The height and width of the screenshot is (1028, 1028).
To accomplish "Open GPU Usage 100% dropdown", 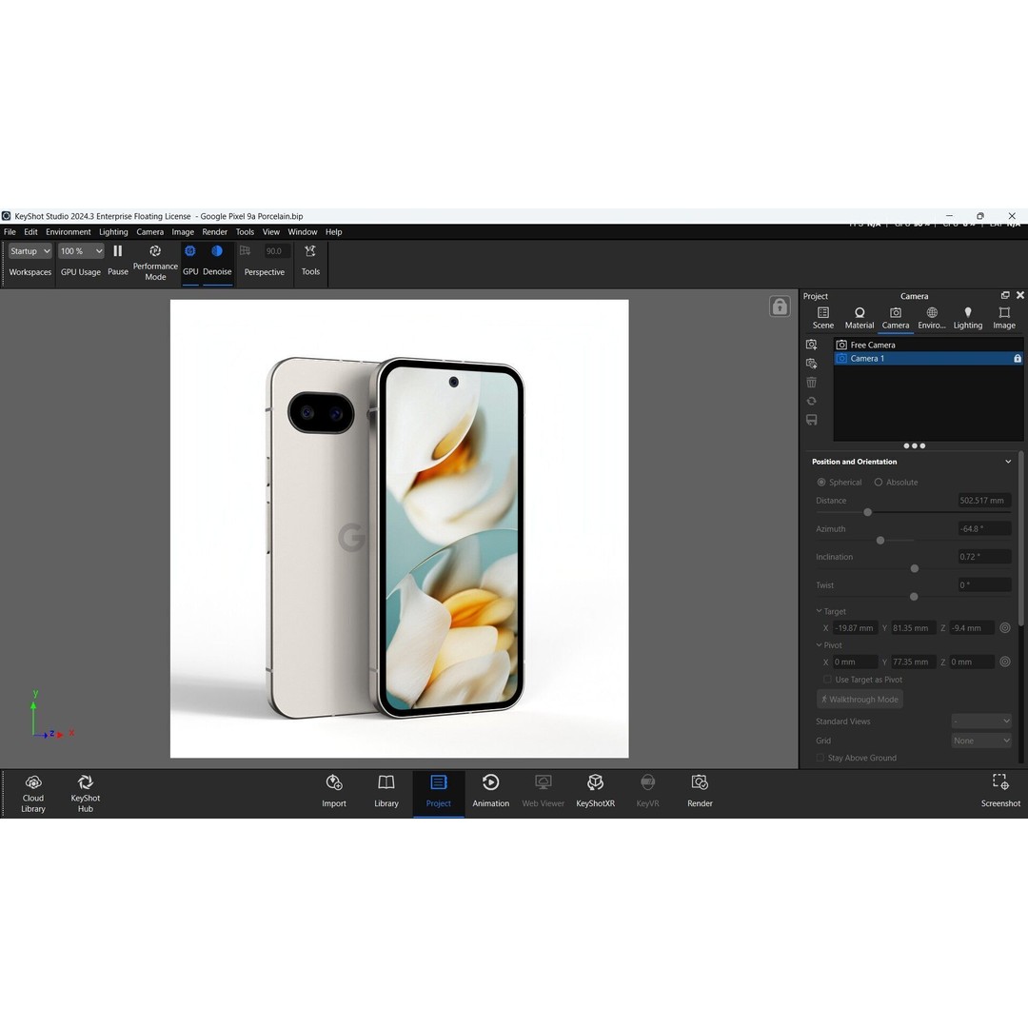I will click(81, 251).
